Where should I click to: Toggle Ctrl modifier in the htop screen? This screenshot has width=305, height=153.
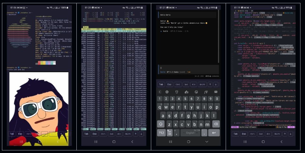pyautogui.click(x=103, y=134)
